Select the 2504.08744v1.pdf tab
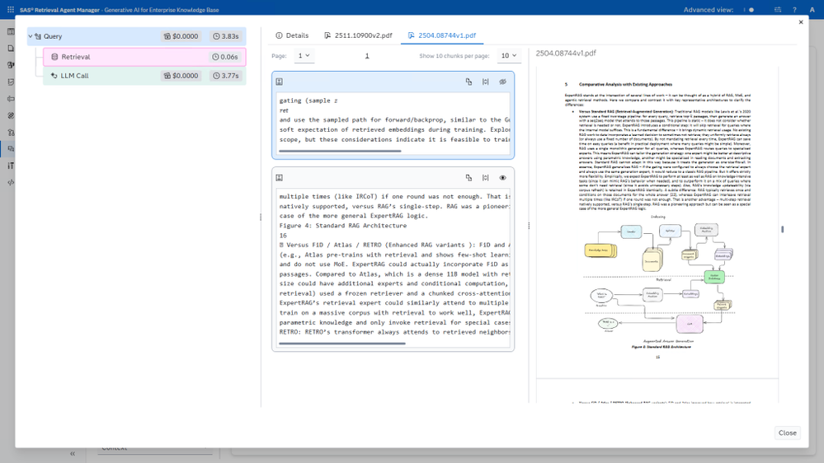 [x=442, y=35]
